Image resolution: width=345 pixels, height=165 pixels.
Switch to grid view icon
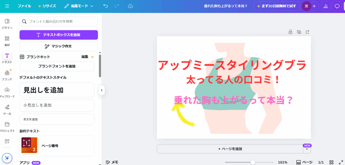coord(332,162)
